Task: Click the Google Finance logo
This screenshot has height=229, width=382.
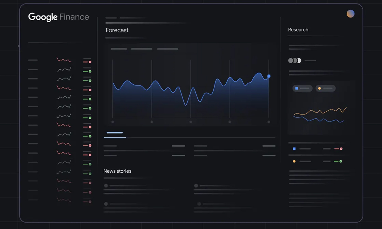Action: click(59, 17)
